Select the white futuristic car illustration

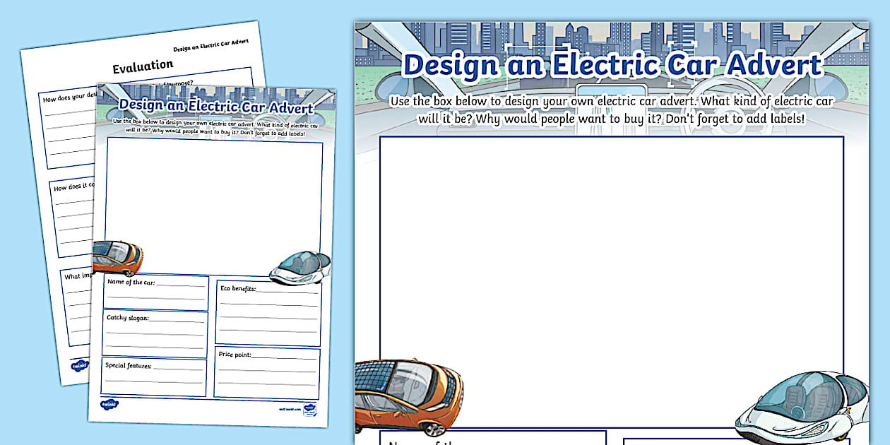pos(802,403)
